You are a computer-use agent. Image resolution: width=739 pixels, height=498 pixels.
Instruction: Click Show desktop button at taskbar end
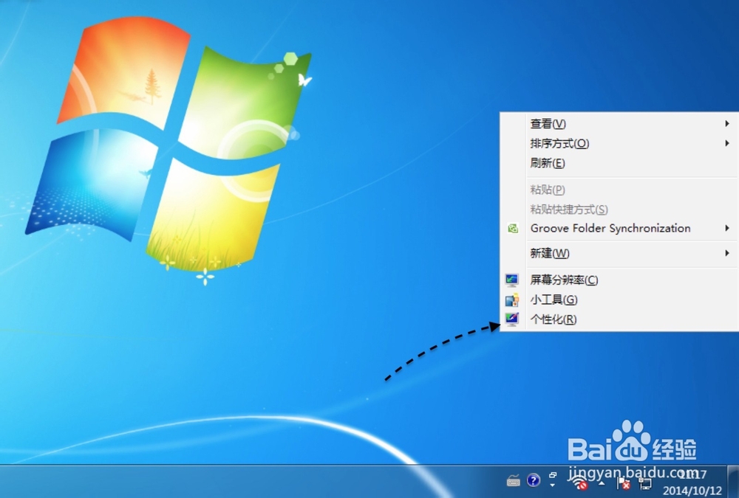[x=733, y=482]
